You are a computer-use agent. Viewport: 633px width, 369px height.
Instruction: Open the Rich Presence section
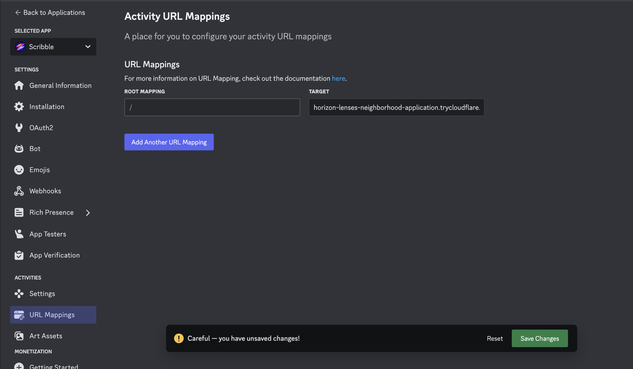(x=53, y=212)
